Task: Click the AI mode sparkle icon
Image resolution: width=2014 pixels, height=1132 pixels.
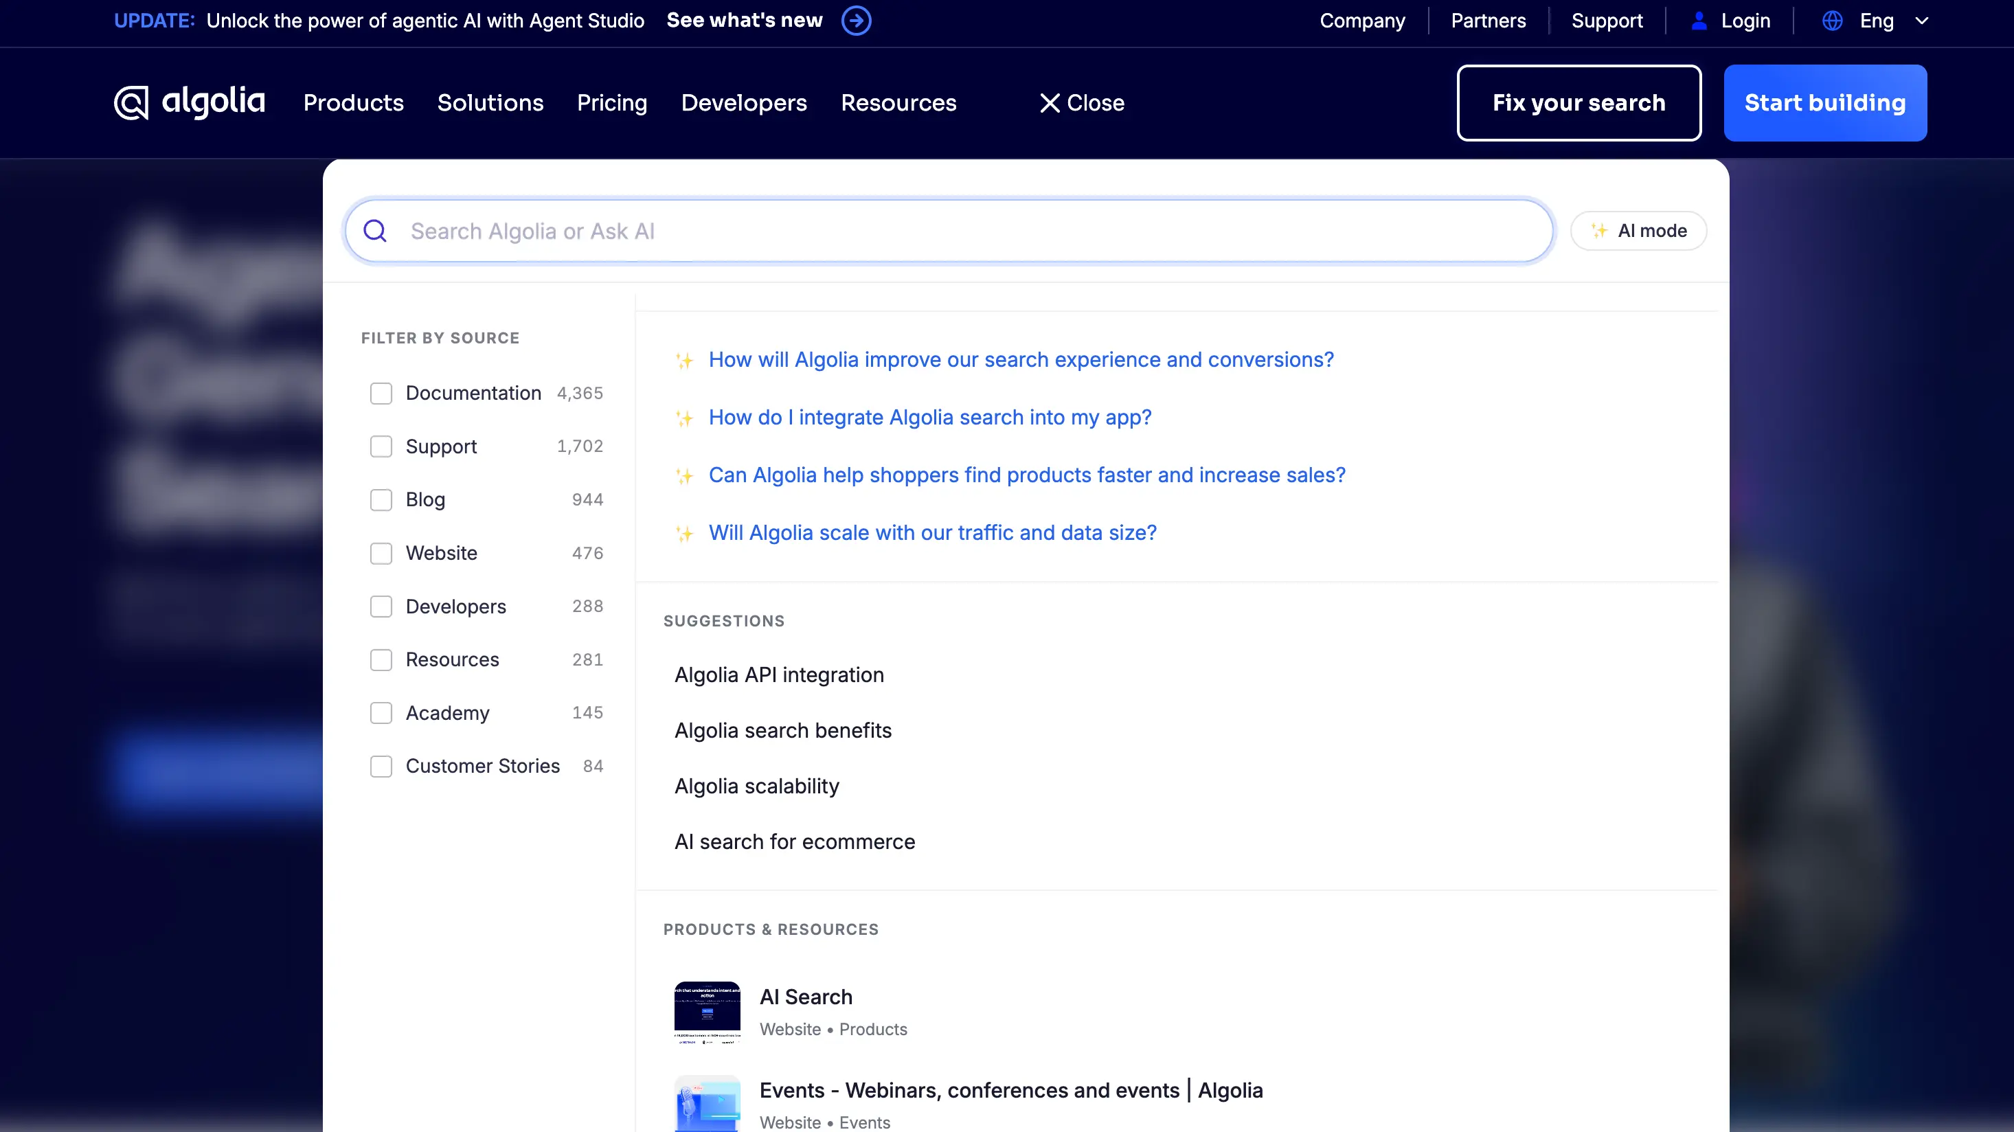Action: coord(1599,231)
